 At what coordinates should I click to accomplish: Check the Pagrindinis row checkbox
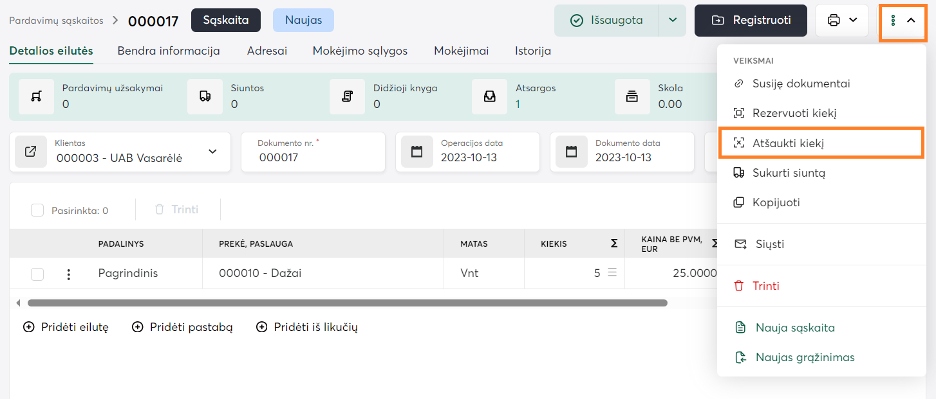[37, 274]
